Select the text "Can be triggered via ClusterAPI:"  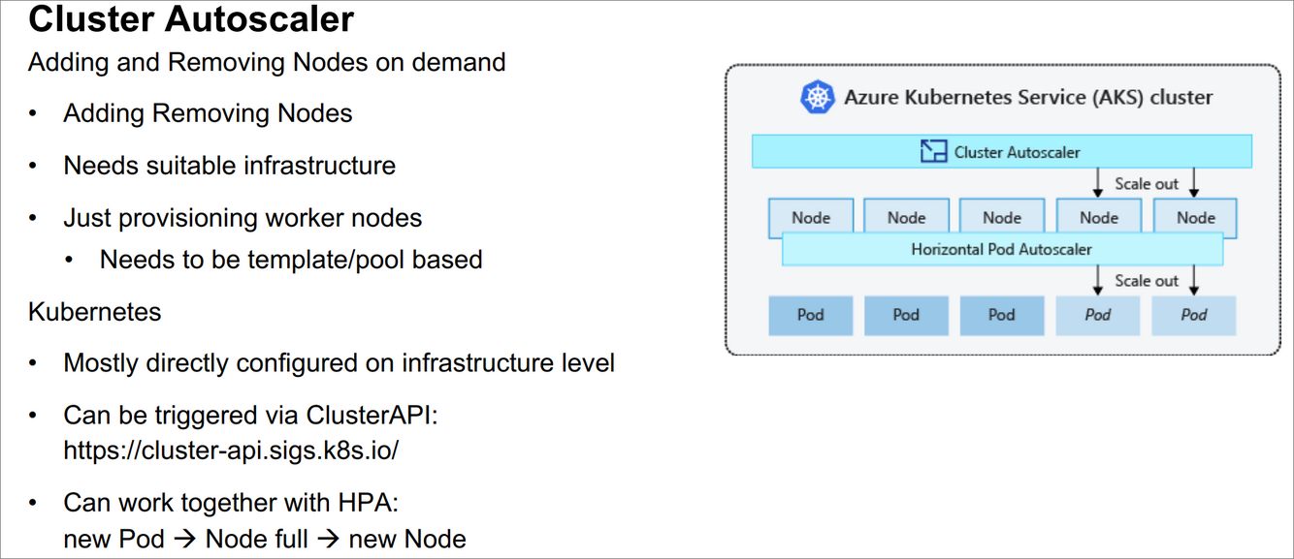[x=251, y=416]
